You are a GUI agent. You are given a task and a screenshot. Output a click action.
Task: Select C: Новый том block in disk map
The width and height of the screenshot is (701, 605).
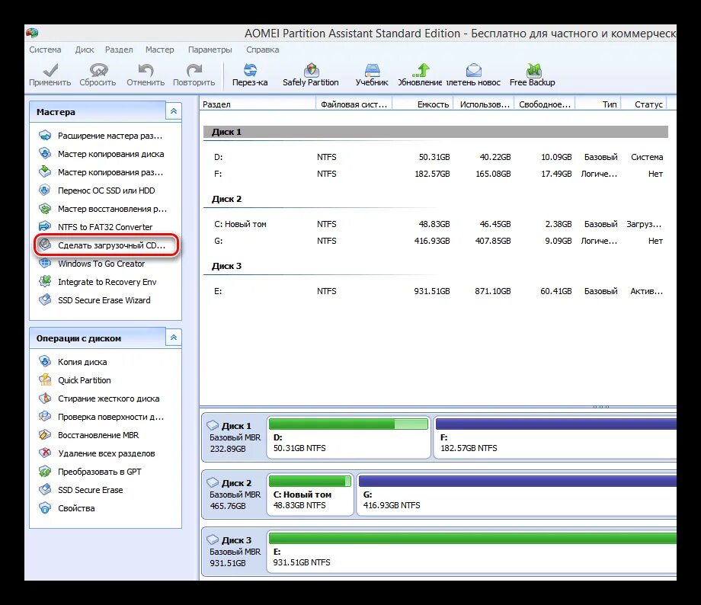[x=310, y=495]
